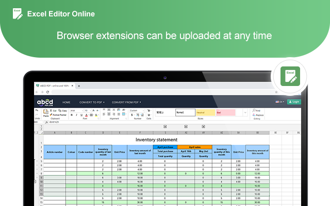The width and height of the screenshot is (330, 206).
Task: Top-align cell contents
Action: [104, 110]
